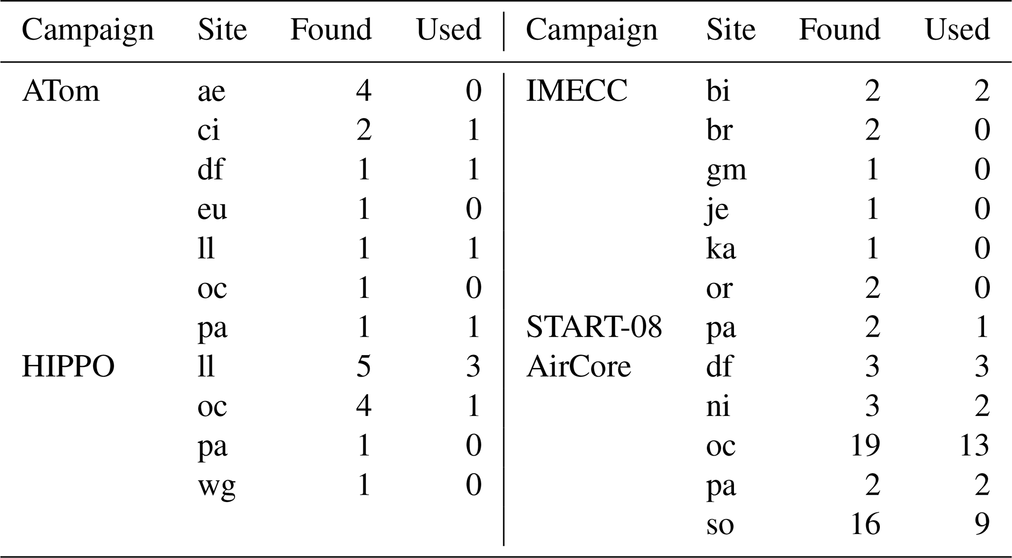Click the 'ni' site entry

click(x=718, y=406)
